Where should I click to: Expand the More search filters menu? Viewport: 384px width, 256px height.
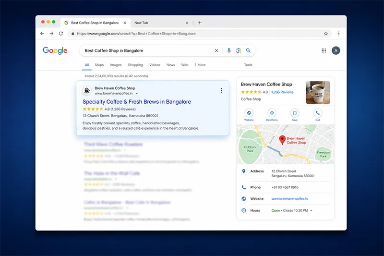200,65
